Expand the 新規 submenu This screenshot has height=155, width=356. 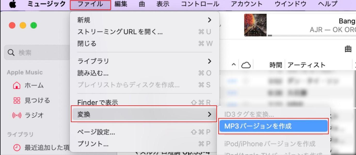point(145,20)
